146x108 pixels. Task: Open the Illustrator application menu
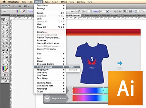[x=14, y=2]
